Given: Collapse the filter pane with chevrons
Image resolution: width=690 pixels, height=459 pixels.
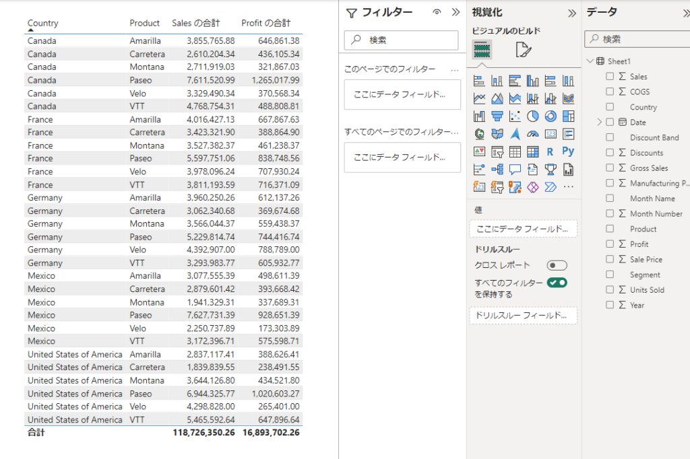Looking at the screenshot, I should click(456, 12).
